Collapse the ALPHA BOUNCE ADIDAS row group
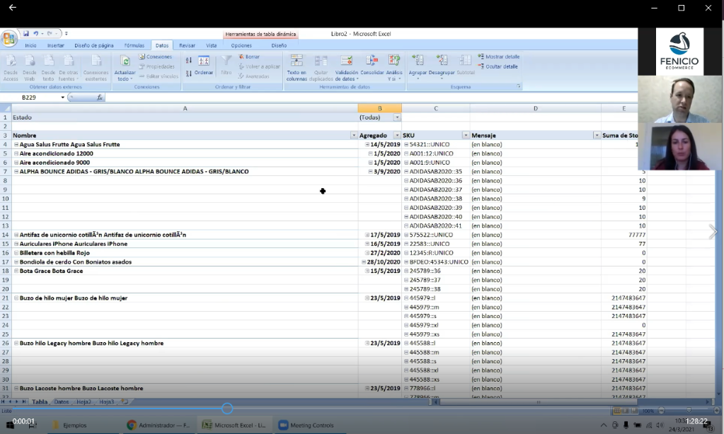Image resolution: width=724 pixels, height=434 pixels. (16, 172)
